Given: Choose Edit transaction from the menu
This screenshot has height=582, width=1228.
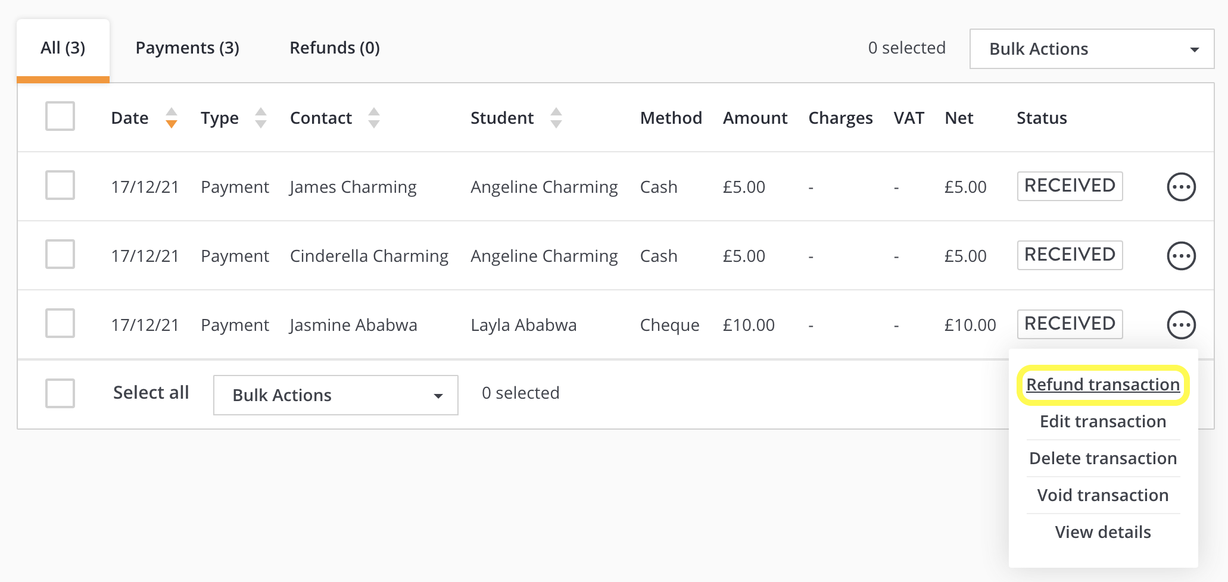Looking at the screenshot, I should click(1103, 421).
